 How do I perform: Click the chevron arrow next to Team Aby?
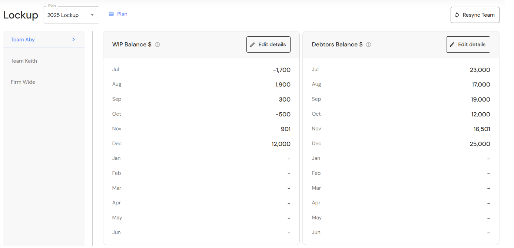pyautogui.click(x=74, y=39)
